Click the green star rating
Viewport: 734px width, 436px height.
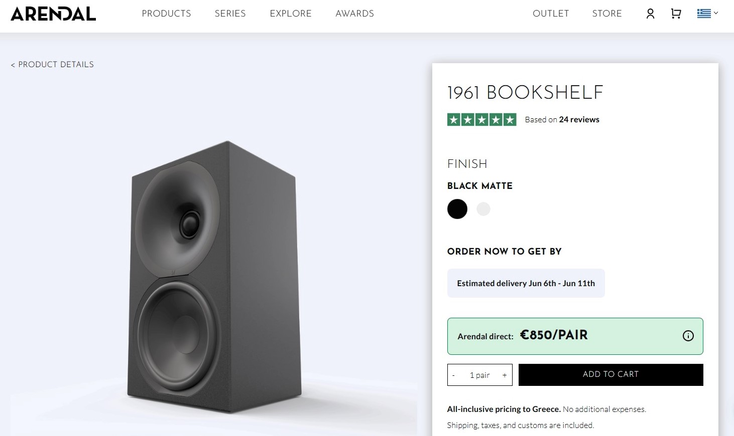pyautogui.click(x=481, y=119)
